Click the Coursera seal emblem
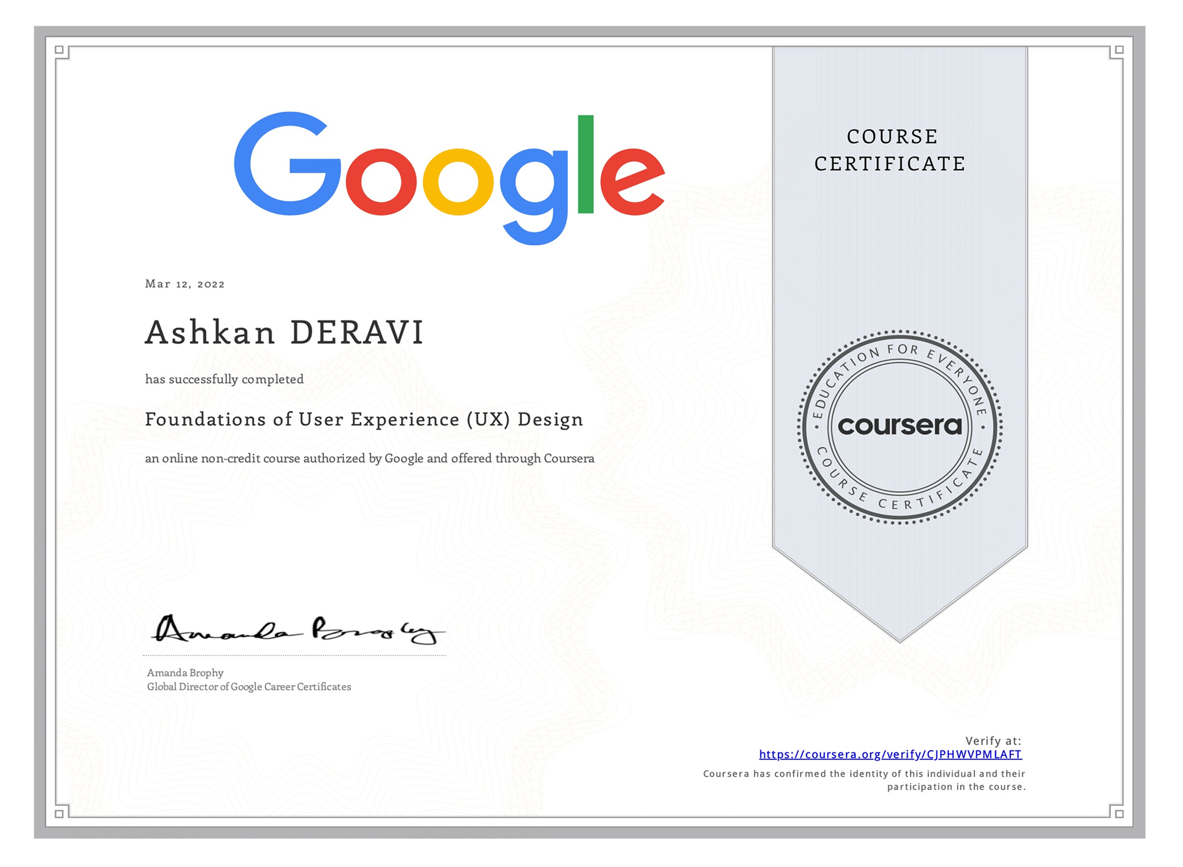1183x867 pixels. [899, 427]
